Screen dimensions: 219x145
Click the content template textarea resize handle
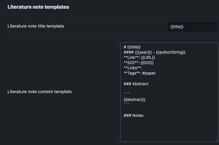point(216,140)
